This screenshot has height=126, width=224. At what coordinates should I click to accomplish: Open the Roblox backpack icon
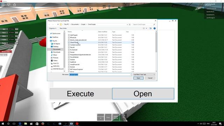coord(15,5)
